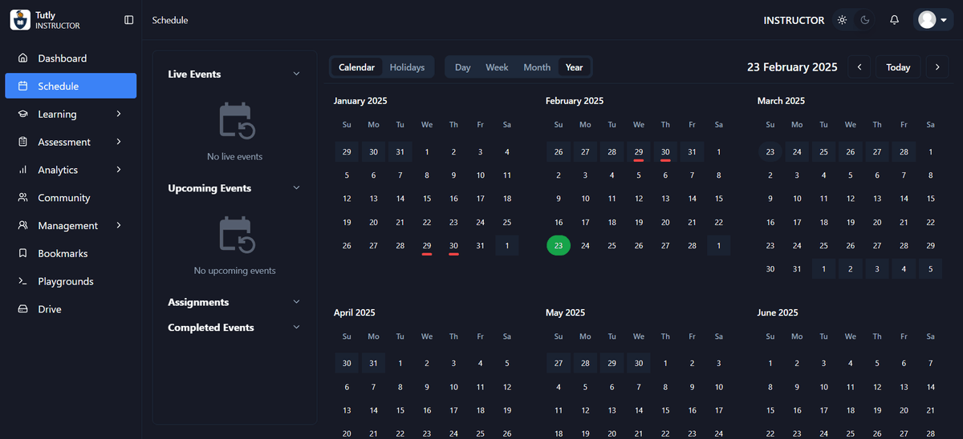Open Bookmarks page from sidebar
The width and height of the screenshot is (963, 439).
point(71,253)
